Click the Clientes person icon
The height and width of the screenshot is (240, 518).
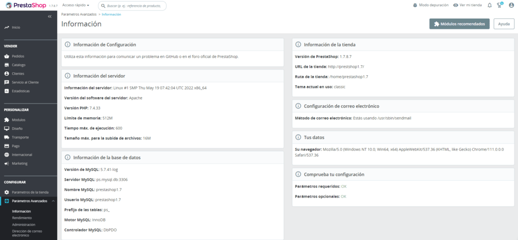(7, 74)
